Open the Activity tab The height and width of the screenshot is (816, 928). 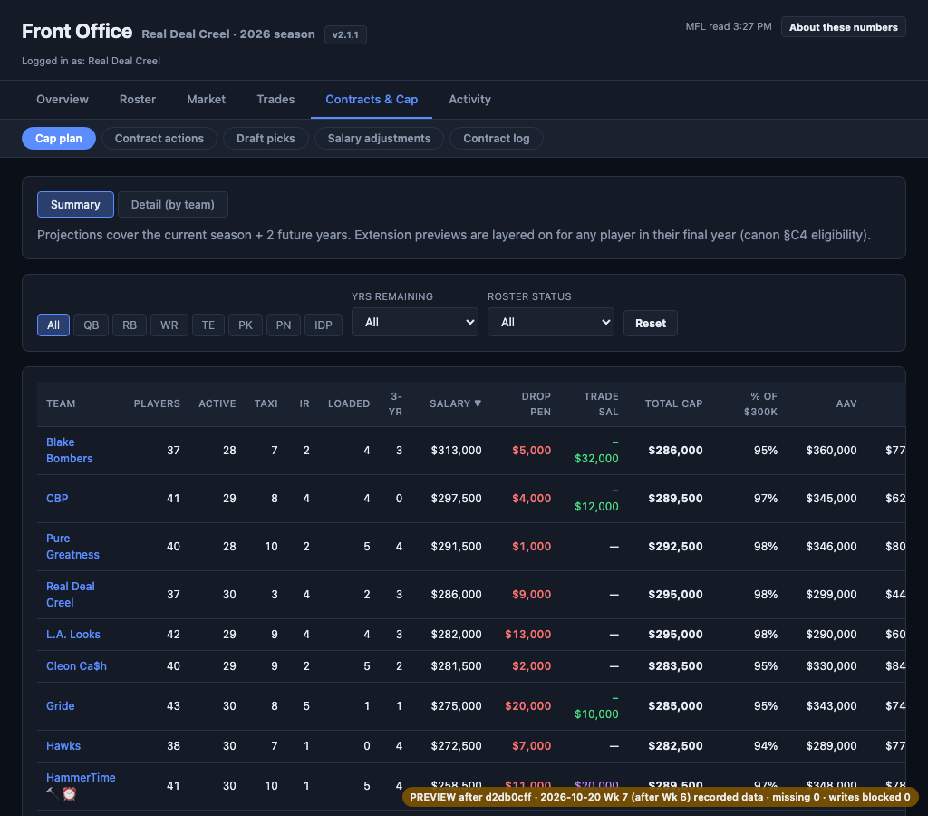click(469, 100)
